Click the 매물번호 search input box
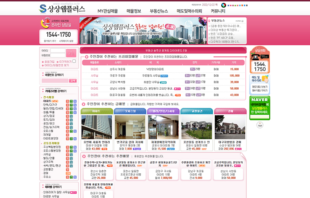 coord(55,81)
